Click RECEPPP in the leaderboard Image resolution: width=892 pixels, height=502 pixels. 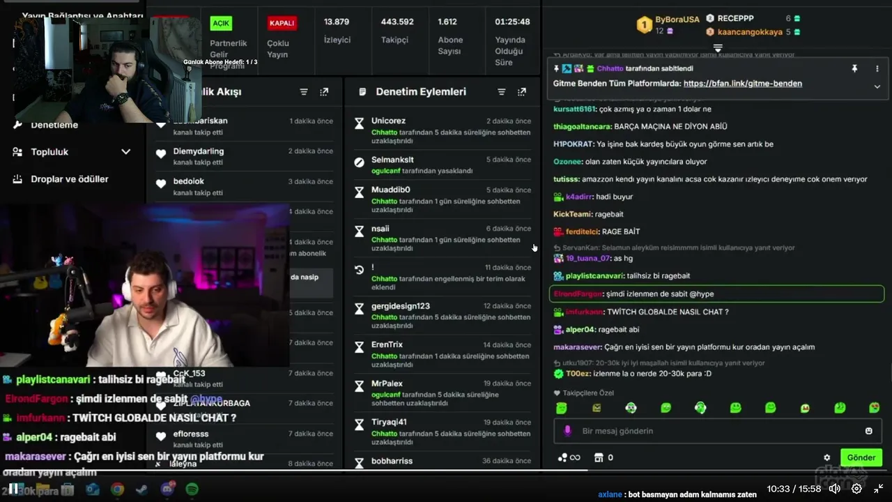click(x=735, y=18)
